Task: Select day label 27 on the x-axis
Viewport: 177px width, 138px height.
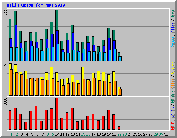Action: pos(145,134)
